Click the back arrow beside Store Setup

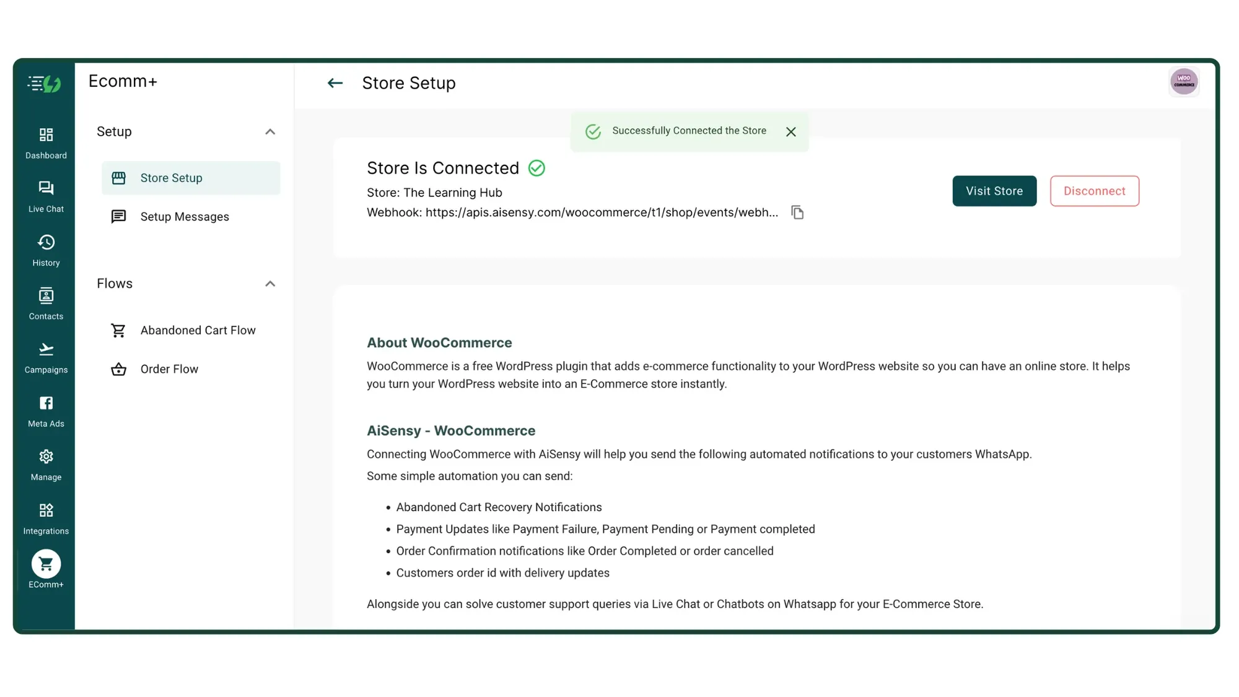[x=335, y=83]
